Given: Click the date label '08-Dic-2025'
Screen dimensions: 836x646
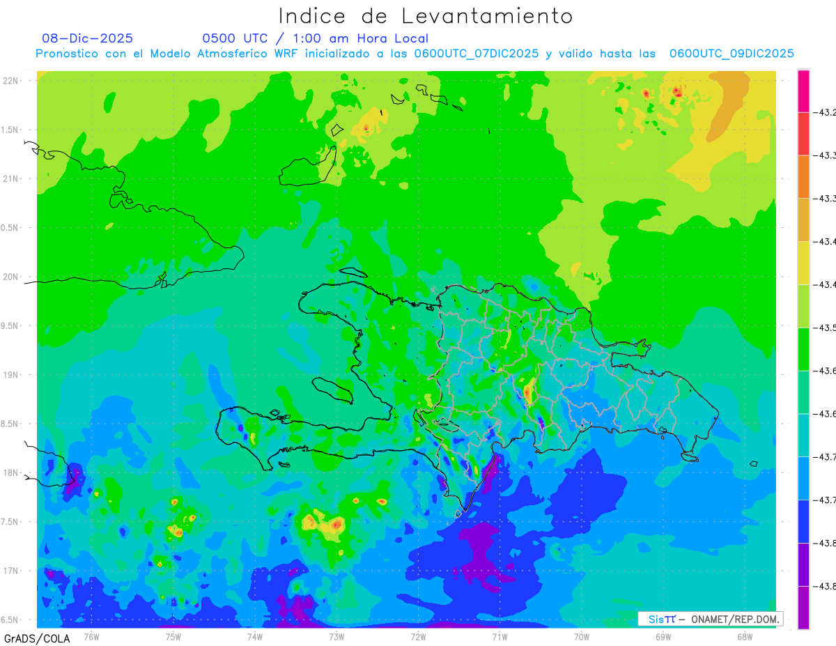Looking at the screenshot, I should pyautogui.click(x=87, y=38).
